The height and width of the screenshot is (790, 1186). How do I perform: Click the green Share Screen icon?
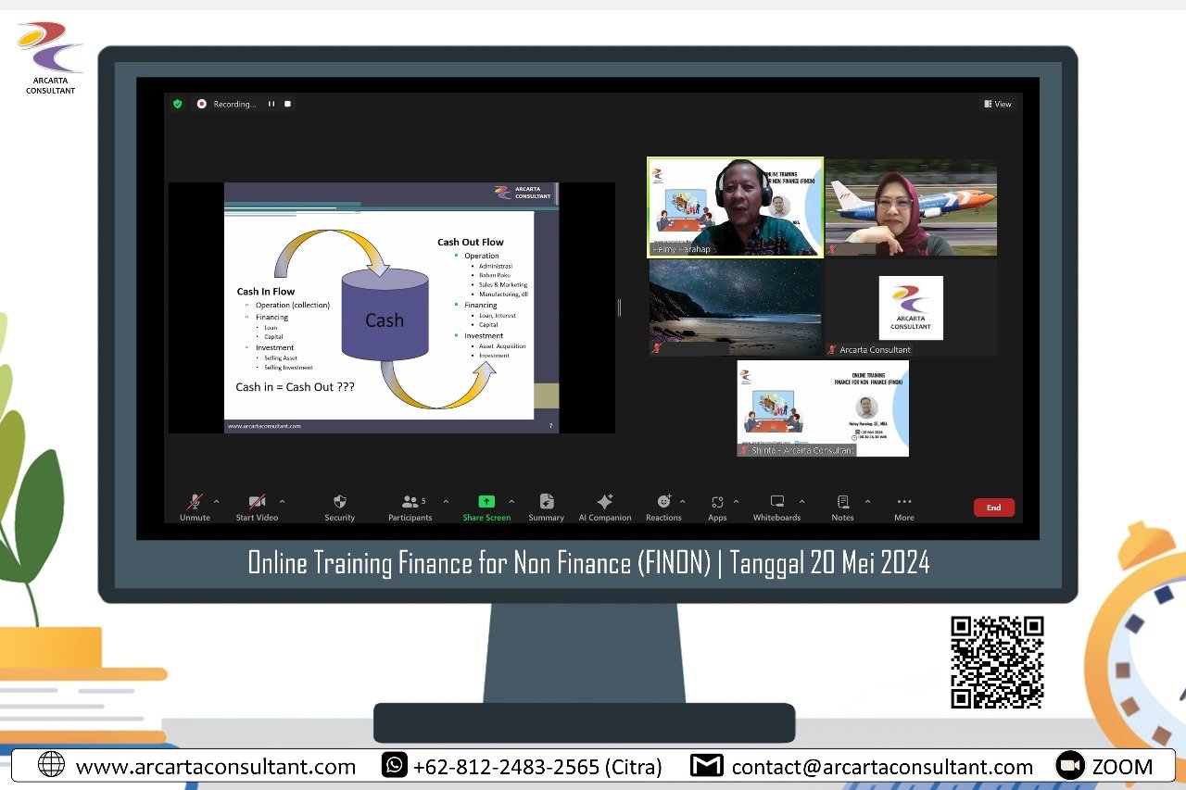pos(486,502)
